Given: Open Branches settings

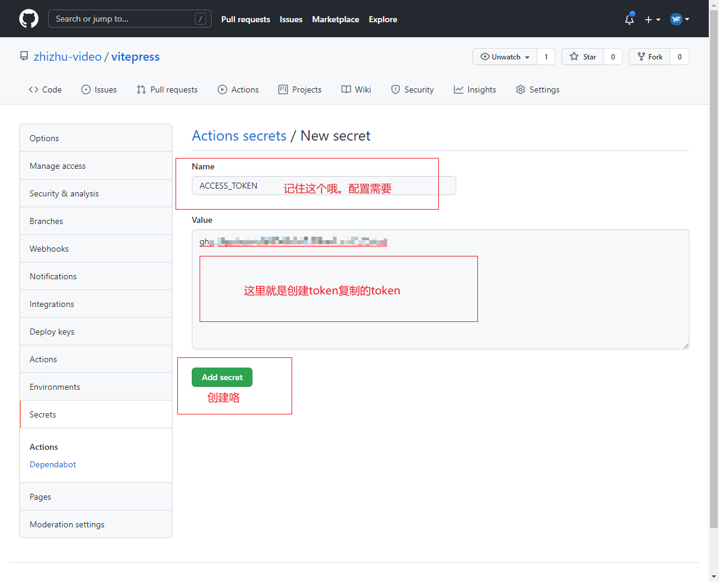Looking at the screenshot, I should pyautogui.click(x=96, y=221).
